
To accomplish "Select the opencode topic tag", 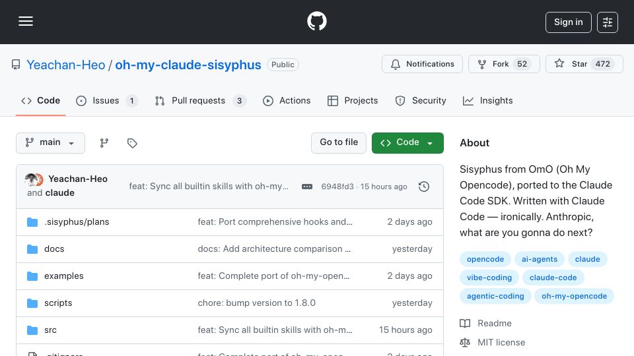I will click(x=485, y=259).
